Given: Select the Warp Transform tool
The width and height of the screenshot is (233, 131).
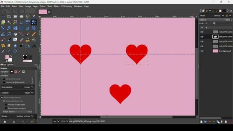Looking at the screenshot, I should pos(3,34).
